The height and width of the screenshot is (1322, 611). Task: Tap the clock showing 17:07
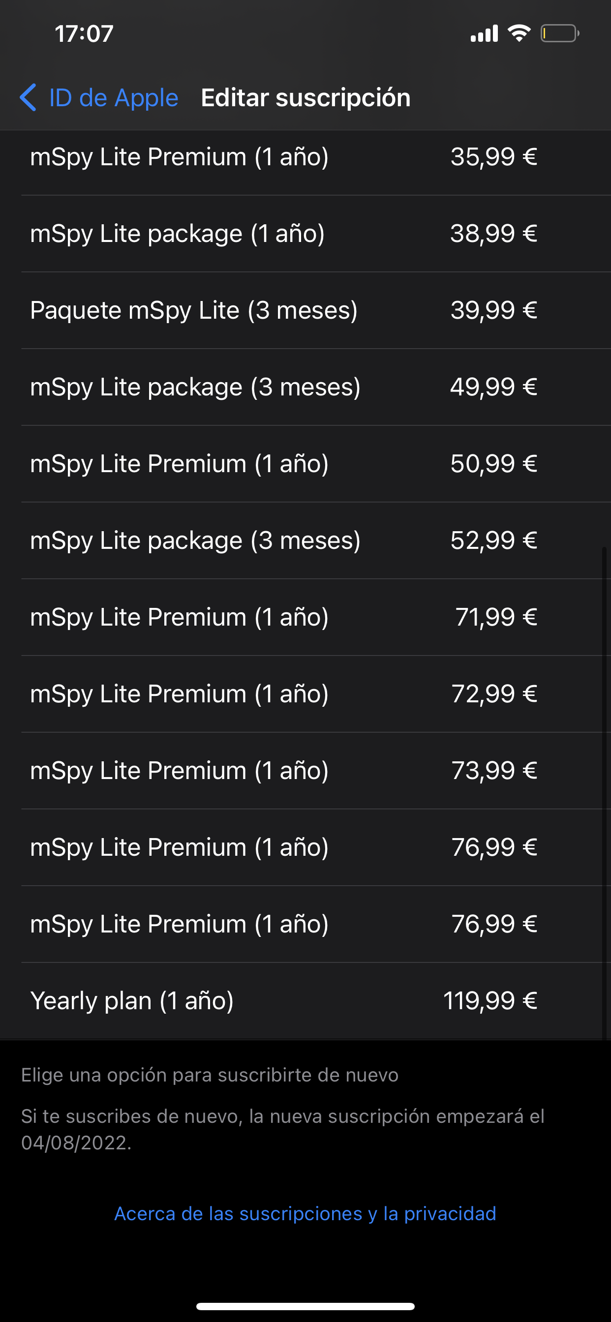point(84,34)
